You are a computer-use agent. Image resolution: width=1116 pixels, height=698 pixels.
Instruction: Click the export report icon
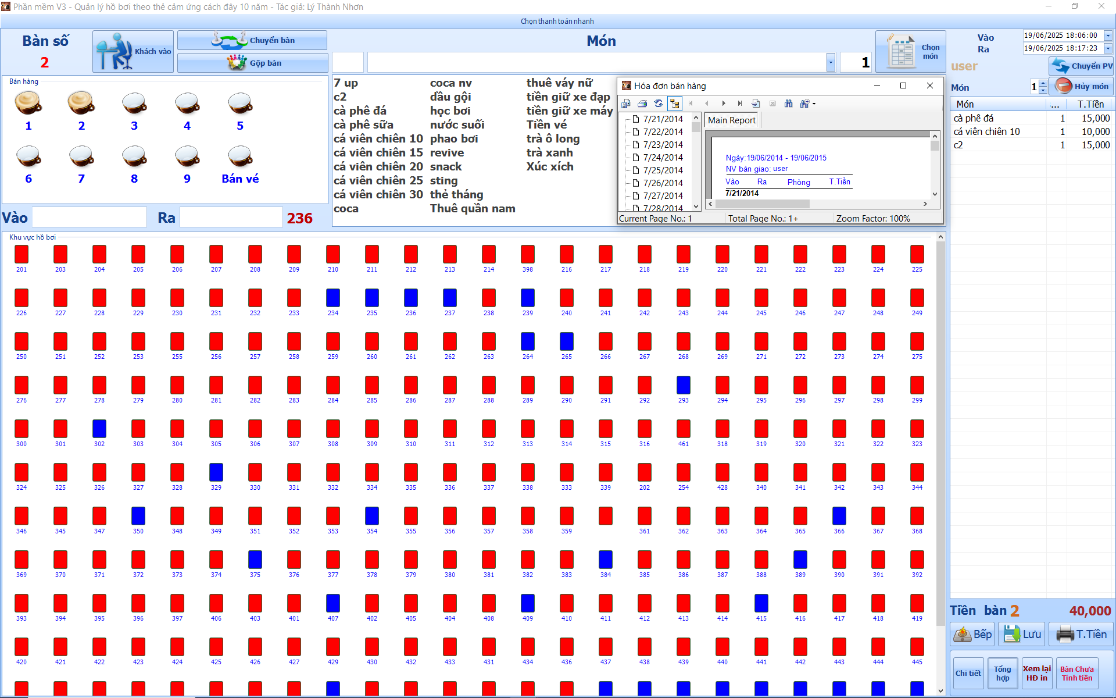(626, 104)
